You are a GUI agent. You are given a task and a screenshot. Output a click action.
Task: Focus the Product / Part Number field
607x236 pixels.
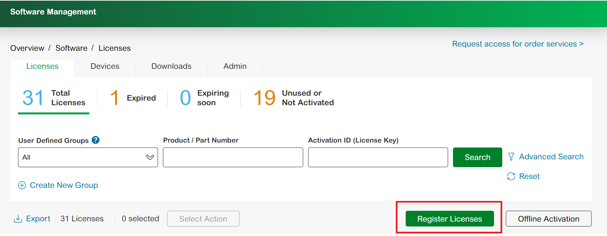click(x=233, y=157)
